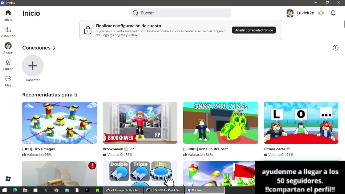Click the Recomendadas para ti heading

50,95
